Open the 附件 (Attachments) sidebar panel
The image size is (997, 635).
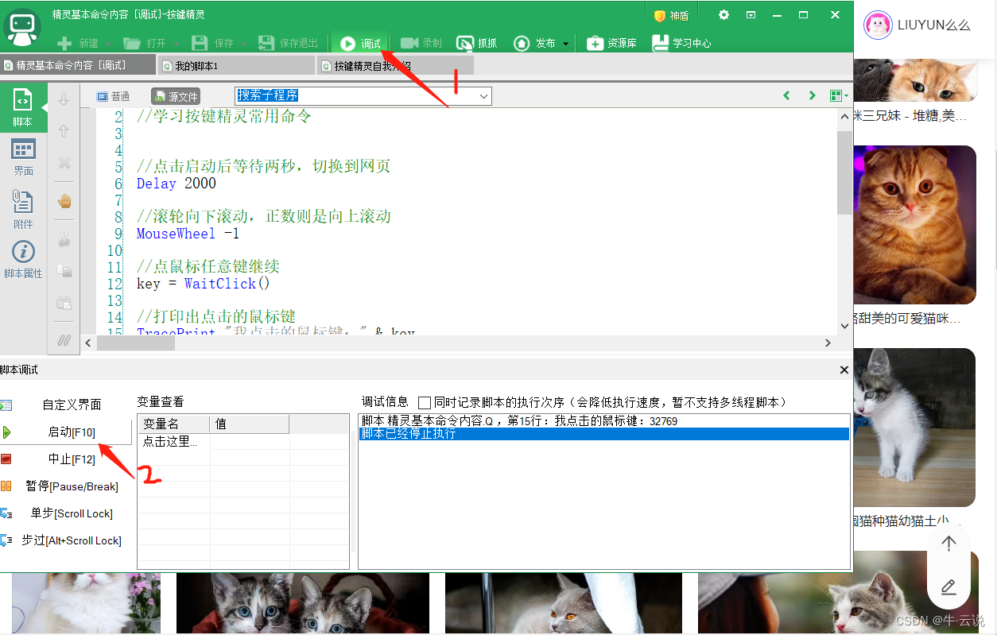tap(23, 210)
